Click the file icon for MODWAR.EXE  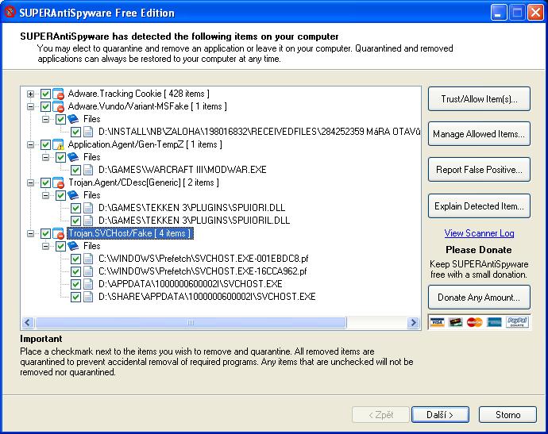pyautogui.click(x=88, y=170)
